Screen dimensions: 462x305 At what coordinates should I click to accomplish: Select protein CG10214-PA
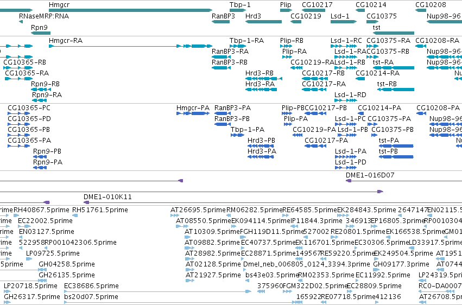click(360, 113)
